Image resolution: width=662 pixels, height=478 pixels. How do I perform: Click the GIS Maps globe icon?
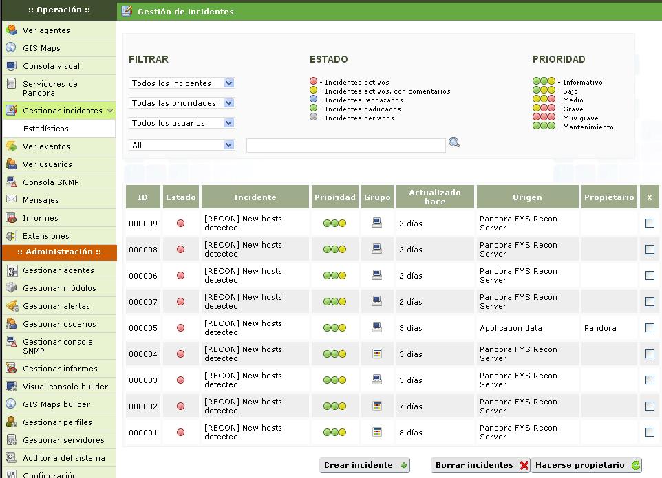click(x=11, y=48)
